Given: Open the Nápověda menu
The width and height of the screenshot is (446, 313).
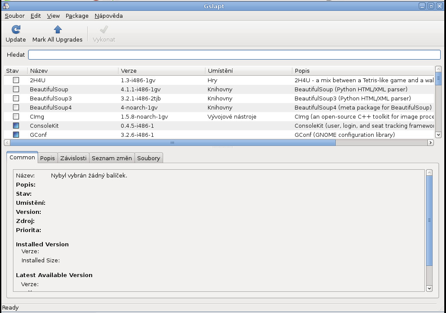Looking at the screenshot, I should [x=109, y=16].
